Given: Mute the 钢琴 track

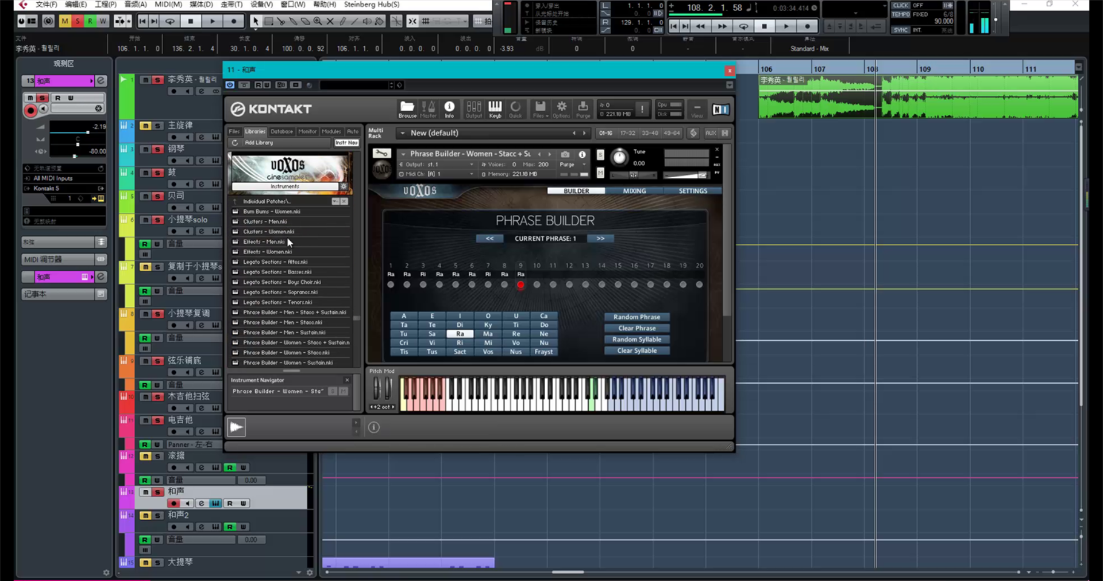Looking at the screenshot, I should [145, 149].
